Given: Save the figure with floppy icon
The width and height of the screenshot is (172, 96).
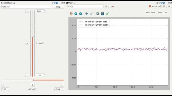Looking at the screenshot, I should click(102, 14).
